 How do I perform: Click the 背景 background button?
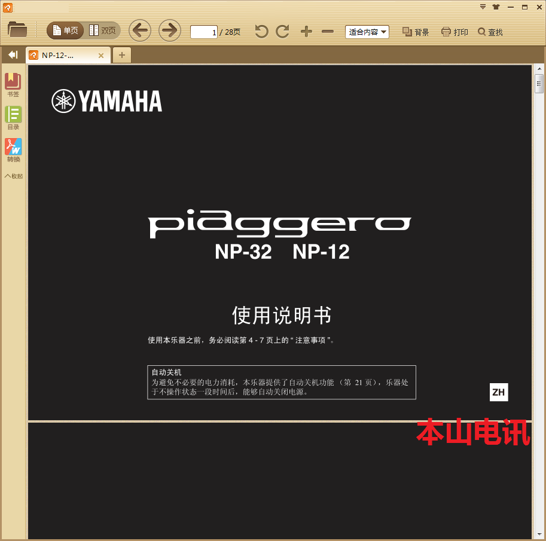coord(416,32)
